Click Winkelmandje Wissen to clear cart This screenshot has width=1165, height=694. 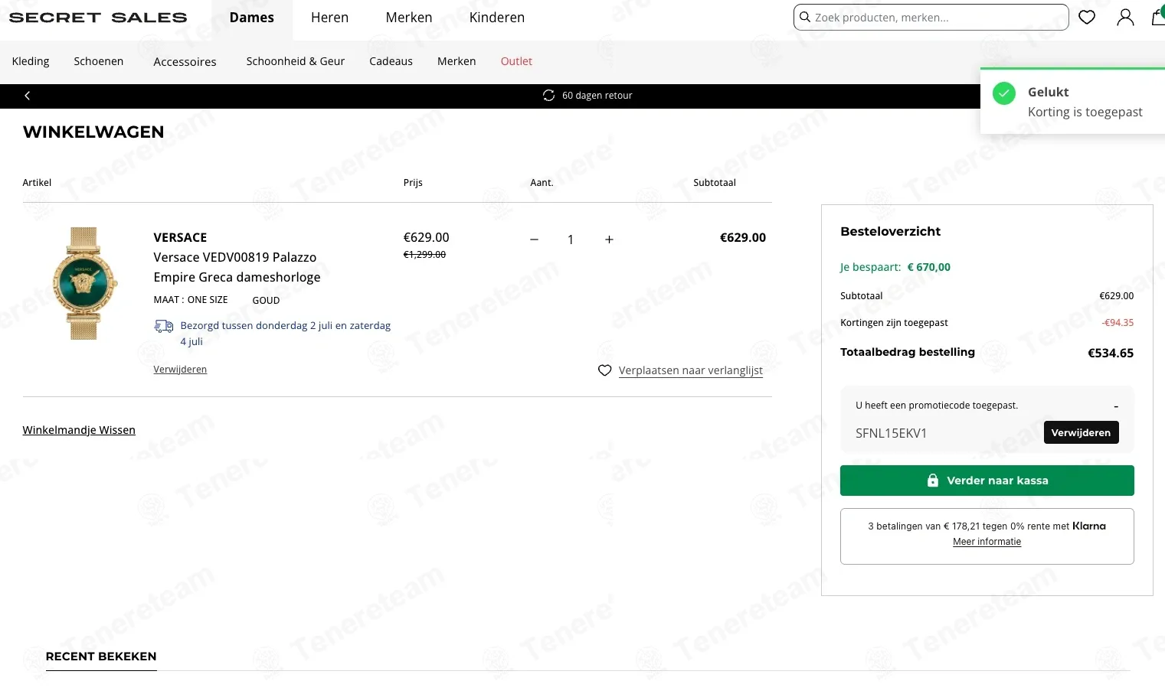click(x=79, y=430)
